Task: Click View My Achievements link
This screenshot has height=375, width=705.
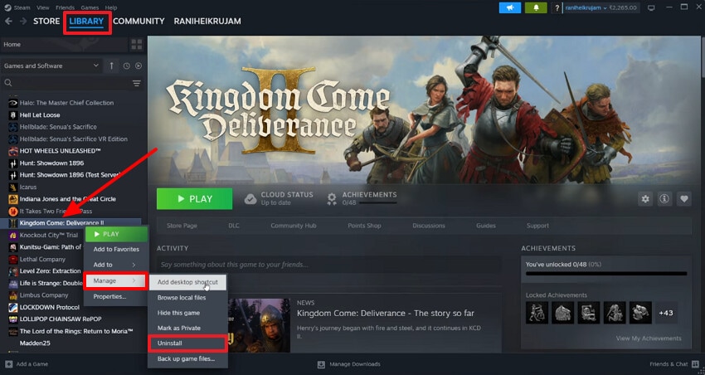Action: point(649,338)
